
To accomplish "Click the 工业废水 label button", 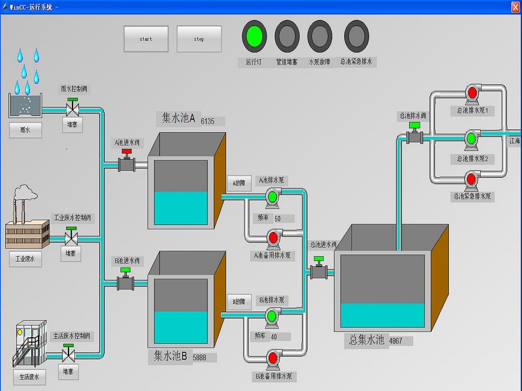I will pos(25,259).
